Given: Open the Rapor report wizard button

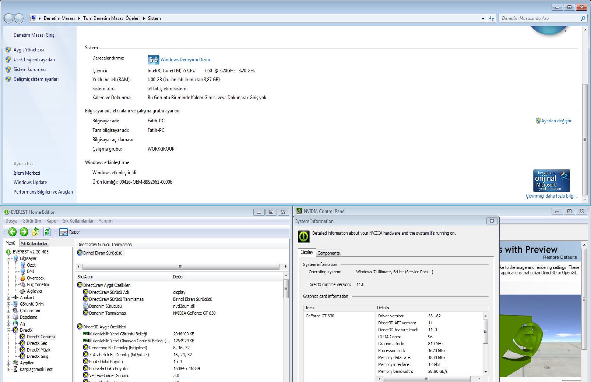Looking at the screenshot, I should click(x=70, y=232).
